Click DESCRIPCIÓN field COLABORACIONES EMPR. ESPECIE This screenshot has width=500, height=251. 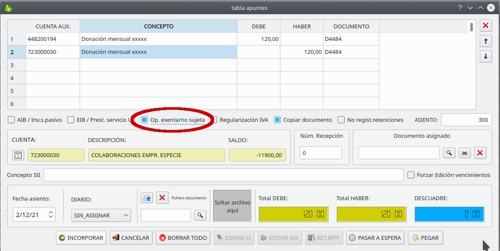tap(157, 155)
